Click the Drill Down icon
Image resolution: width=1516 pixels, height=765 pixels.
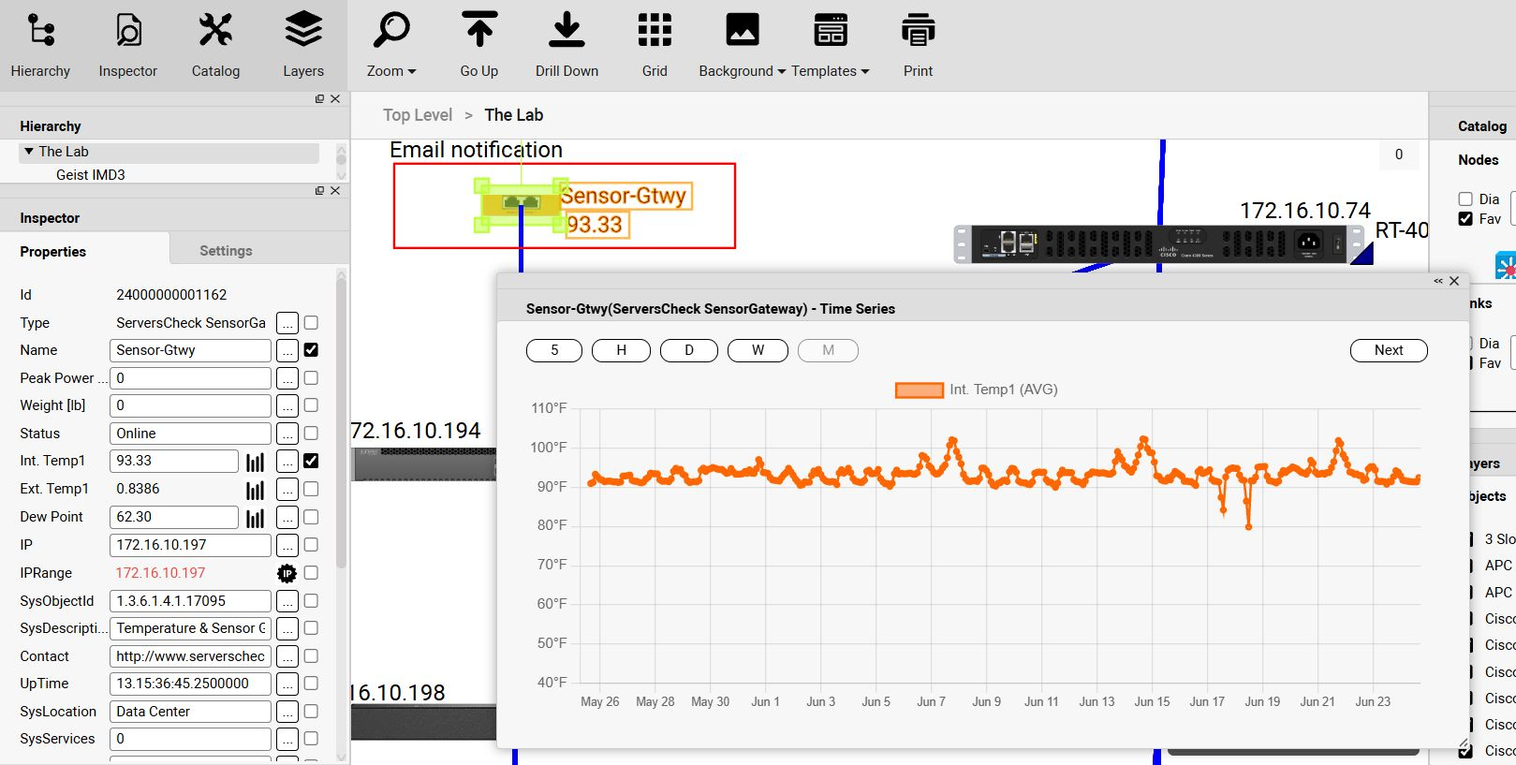(567, 30)
